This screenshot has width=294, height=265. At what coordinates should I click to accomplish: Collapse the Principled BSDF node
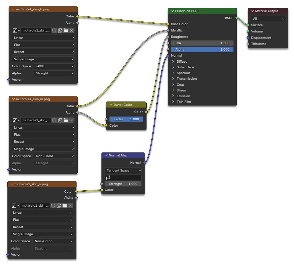[172, 11]
